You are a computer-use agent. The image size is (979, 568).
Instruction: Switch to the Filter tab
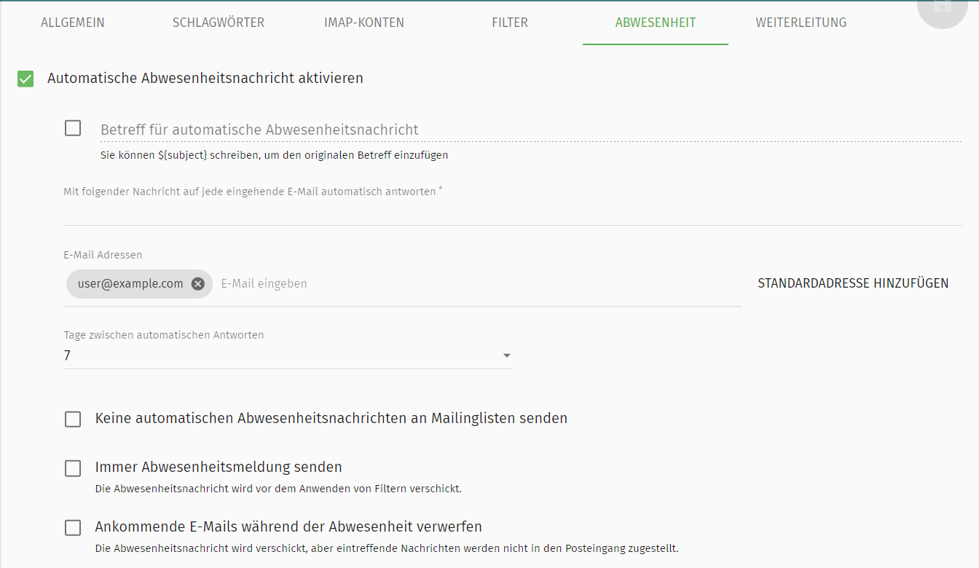[x=510, y=23]
